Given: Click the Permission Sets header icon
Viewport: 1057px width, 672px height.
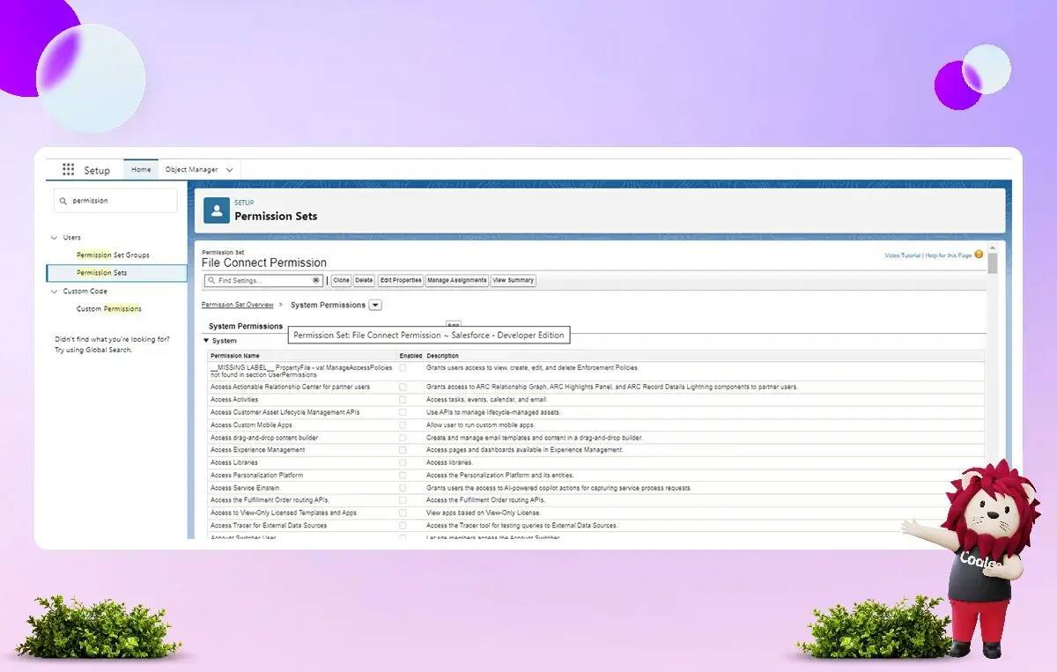Looking at the screenshot, I should pos(217,210).
